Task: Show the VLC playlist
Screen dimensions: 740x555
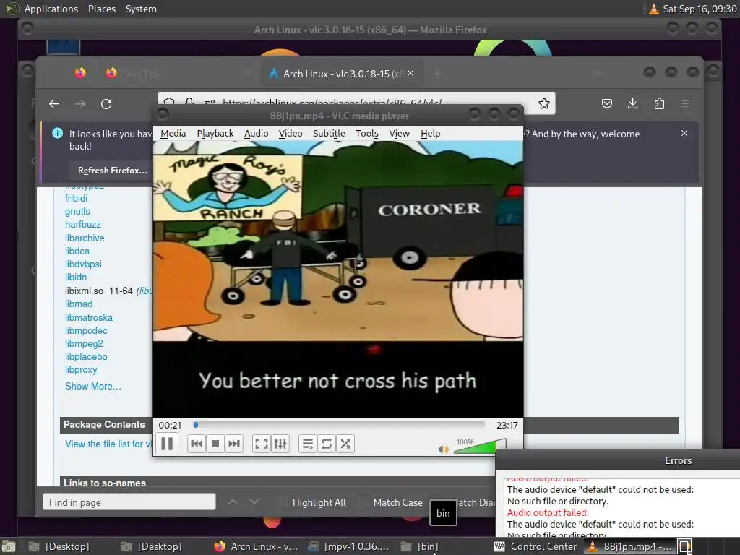Action: click(x=308, y=444)
